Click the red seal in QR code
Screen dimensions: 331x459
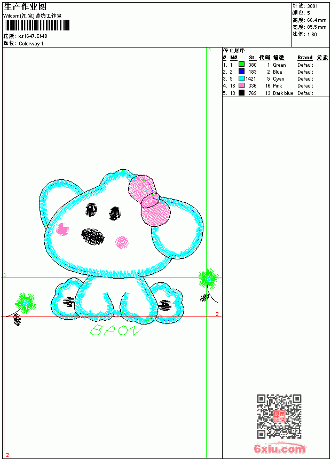[x=279, y=416]
